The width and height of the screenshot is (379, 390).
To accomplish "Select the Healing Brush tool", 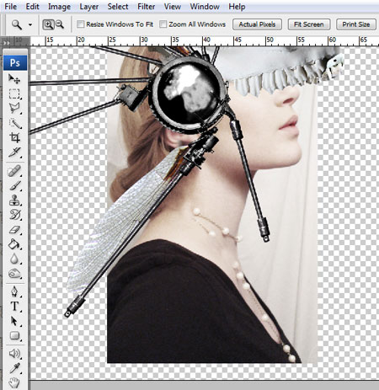I will click(x=14, y=171).
